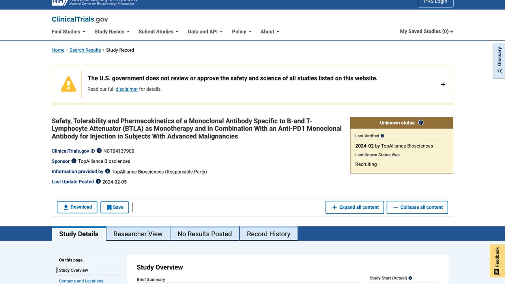505x284 pixels.
Task: Switch to the Researcher View tab
Action: (138, 234)
